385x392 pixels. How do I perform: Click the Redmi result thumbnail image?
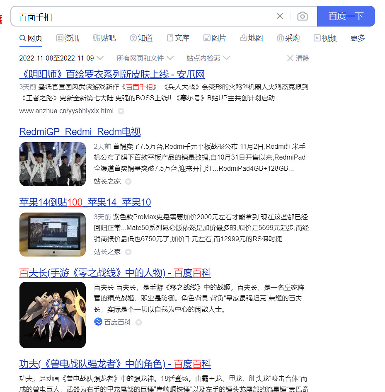tap(53, 164)
